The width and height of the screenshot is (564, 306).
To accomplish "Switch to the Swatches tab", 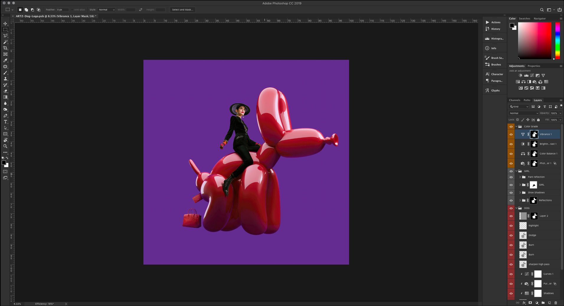I will (524, 19).
